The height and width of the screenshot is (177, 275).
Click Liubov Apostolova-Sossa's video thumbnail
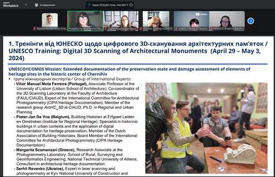pos(121,20)
